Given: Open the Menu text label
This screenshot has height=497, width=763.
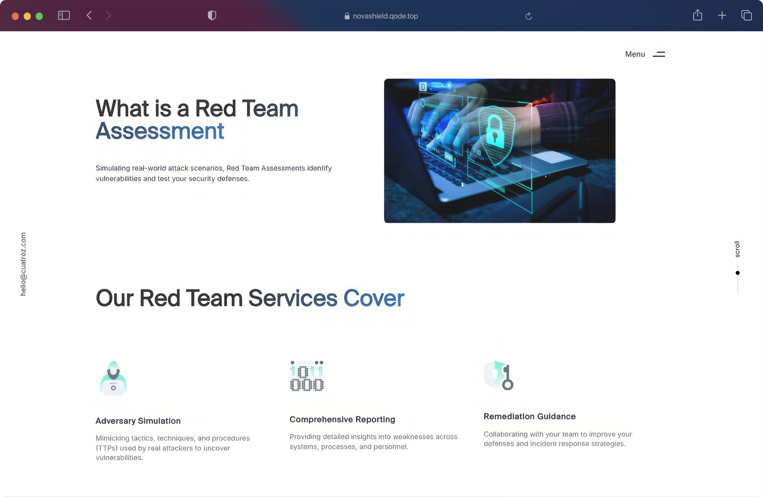Looking at the screenshot, I should click(x=635, y=54).
